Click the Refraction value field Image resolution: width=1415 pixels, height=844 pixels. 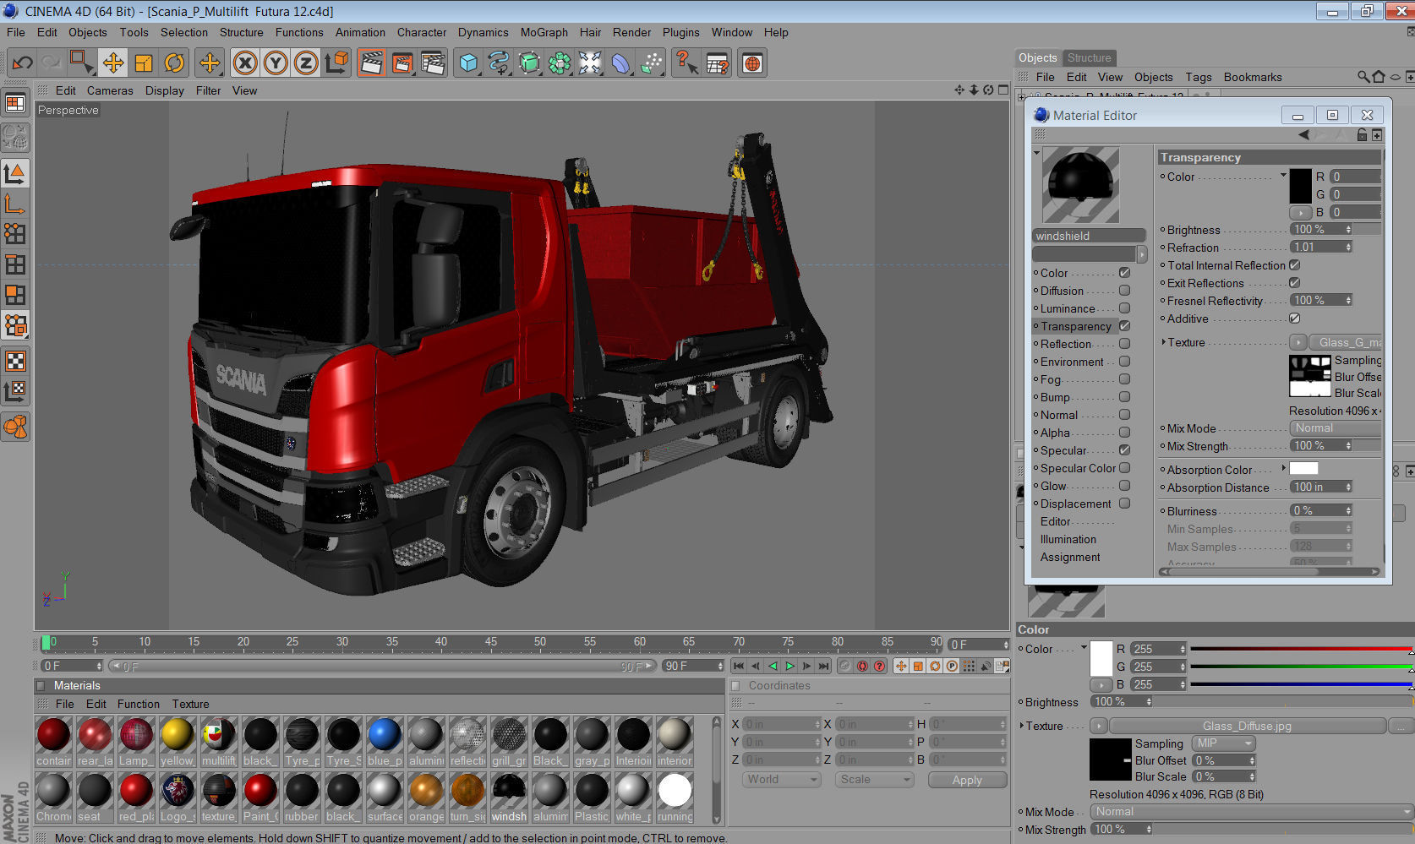(1321, 248)
